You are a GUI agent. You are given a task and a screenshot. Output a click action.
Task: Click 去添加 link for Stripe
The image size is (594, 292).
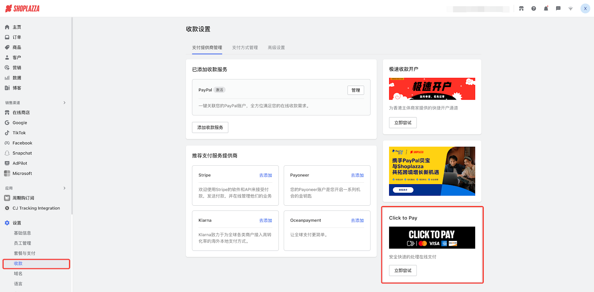click(265, 175)
